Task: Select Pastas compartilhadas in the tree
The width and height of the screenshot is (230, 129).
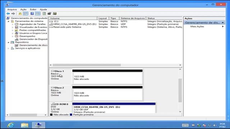Action: (33, 30)
